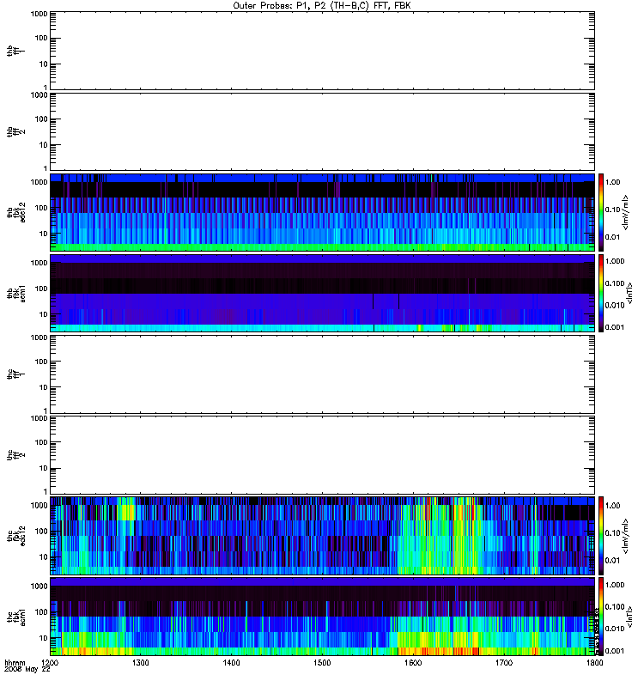Click the '2008 May 22' date label
This screenshot has height=687, width=644.
click(x=27, y=670)
